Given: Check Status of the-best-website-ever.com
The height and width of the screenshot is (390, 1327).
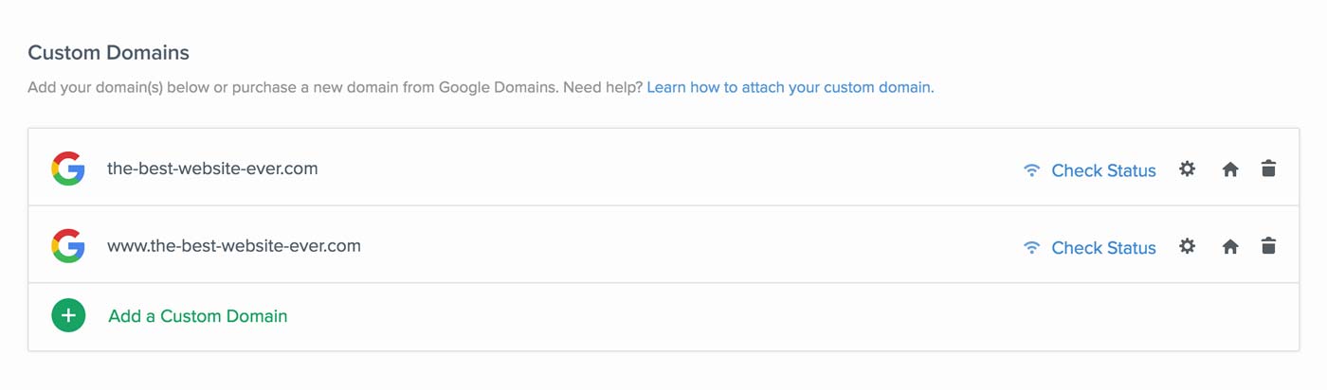Looking at the screenshot, I should coord(1103,170).
